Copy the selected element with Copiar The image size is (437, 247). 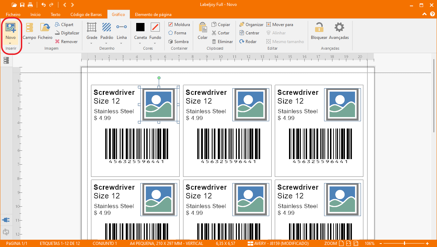coord(221,25)
